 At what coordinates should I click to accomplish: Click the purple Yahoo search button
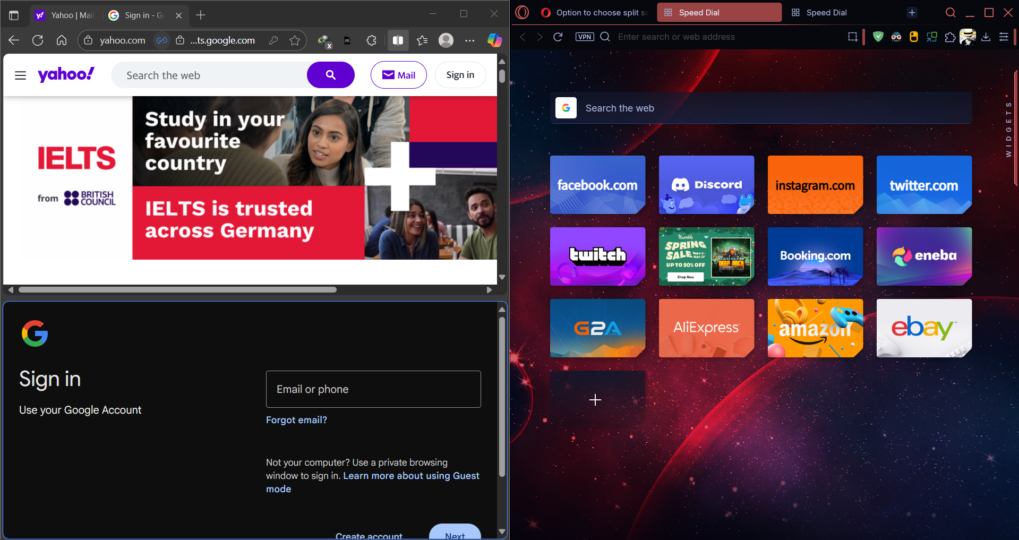pos(331,75)
